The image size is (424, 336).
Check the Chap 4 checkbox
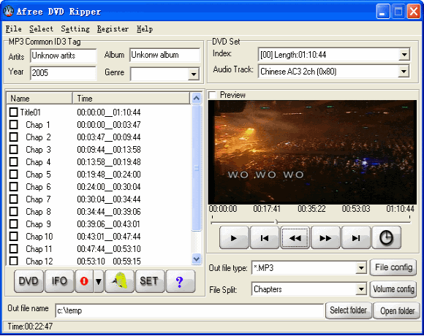(x=13, y=161)
